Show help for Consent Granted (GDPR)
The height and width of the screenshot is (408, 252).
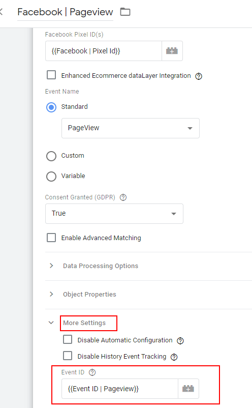pos(123,197)
